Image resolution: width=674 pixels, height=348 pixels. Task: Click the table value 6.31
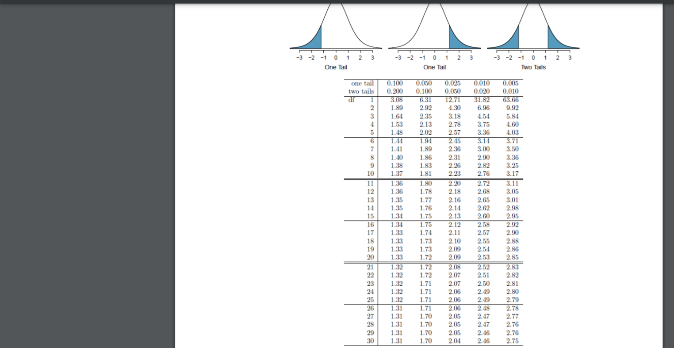click(425, 100)
